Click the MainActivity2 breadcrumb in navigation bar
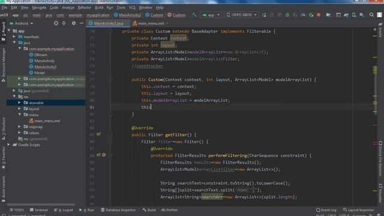The width and height of the screenshot is (384, 216). [128, 15]
